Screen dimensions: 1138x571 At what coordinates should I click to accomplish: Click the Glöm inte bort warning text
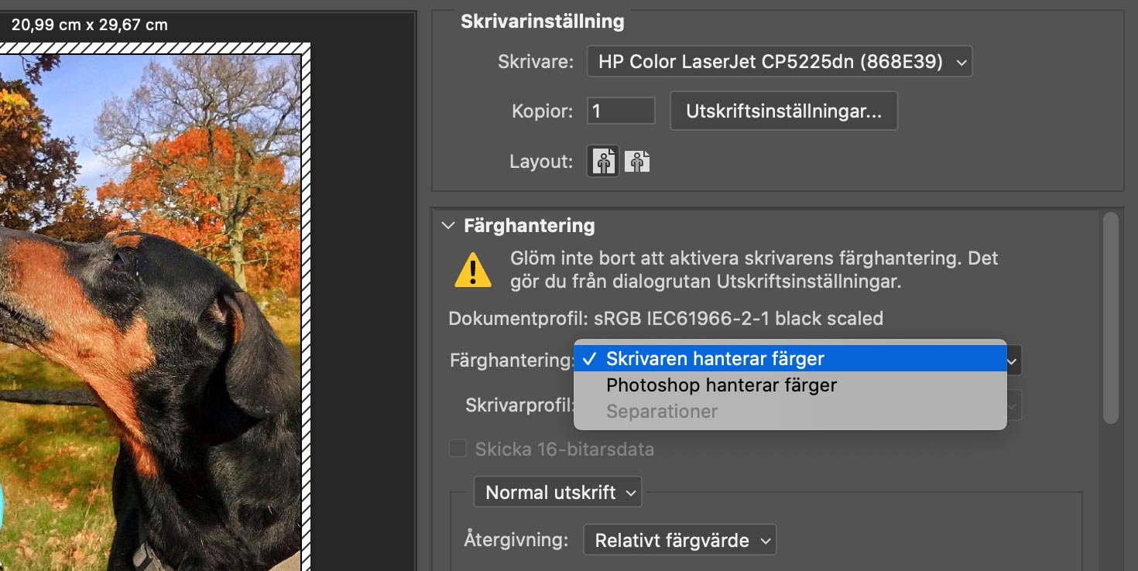pyautogui.click(x=754, y=270)
